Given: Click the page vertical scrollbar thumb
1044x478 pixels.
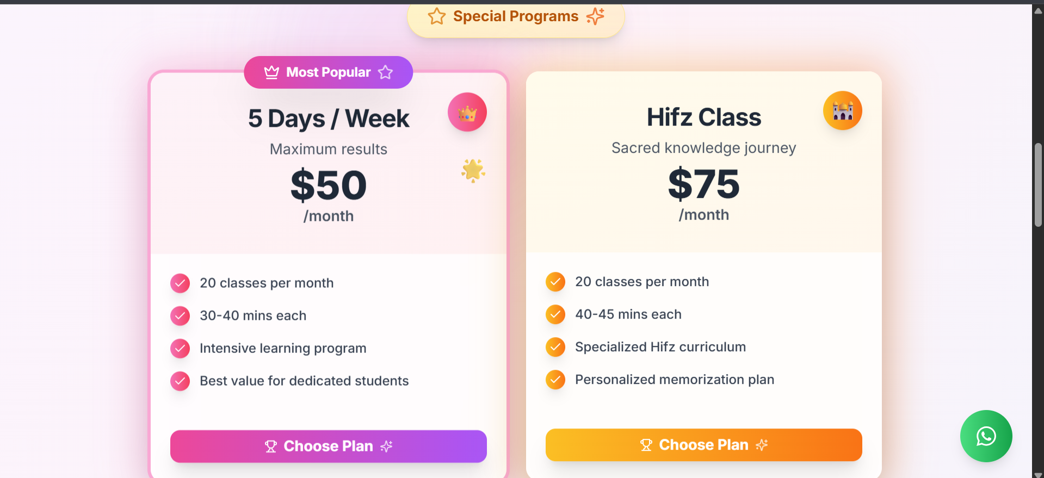Looking at the screenshot, I should point(1038,185).
